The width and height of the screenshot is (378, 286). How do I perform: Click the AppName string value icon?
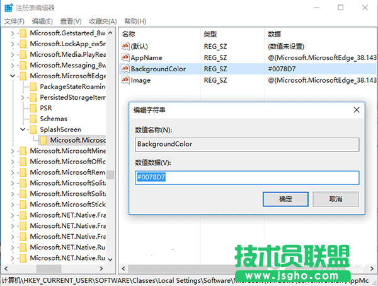coord(125,57)
